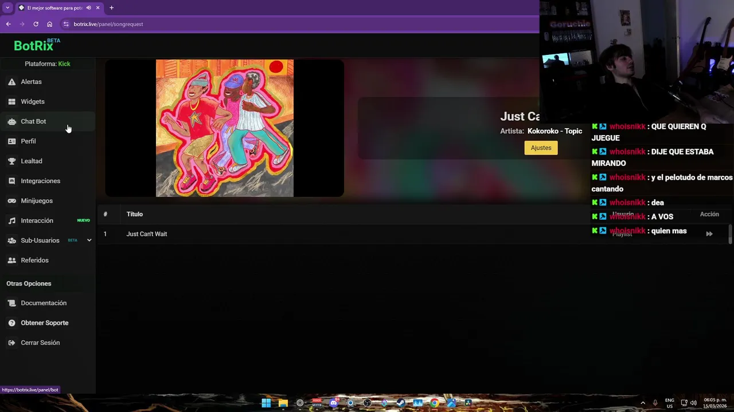Click the taskbar volume icon
The image size is (734, 412).
(693, 403)
